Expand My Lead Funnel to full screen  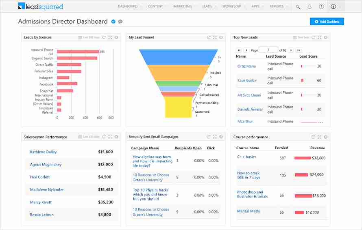(215, 37)
